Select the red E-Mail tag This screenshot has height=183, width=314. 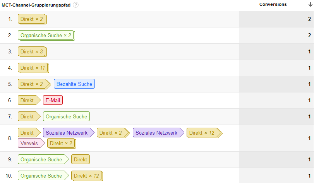(x=53, y=100)
